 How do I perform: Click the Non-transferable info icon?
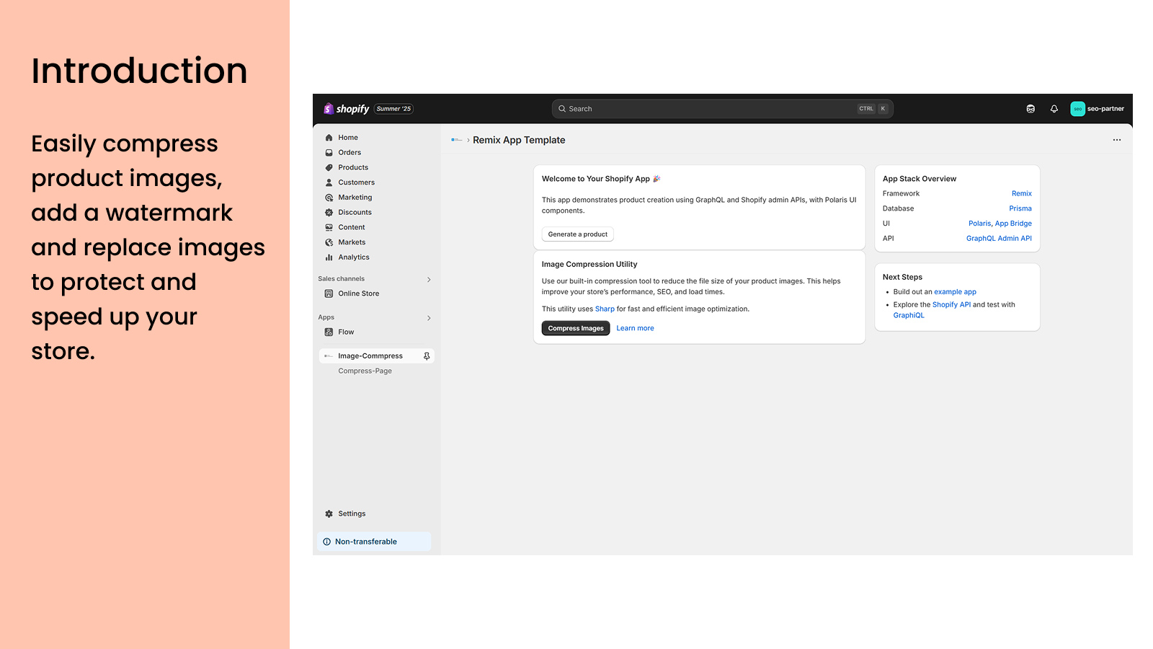(x=327, y=542)
